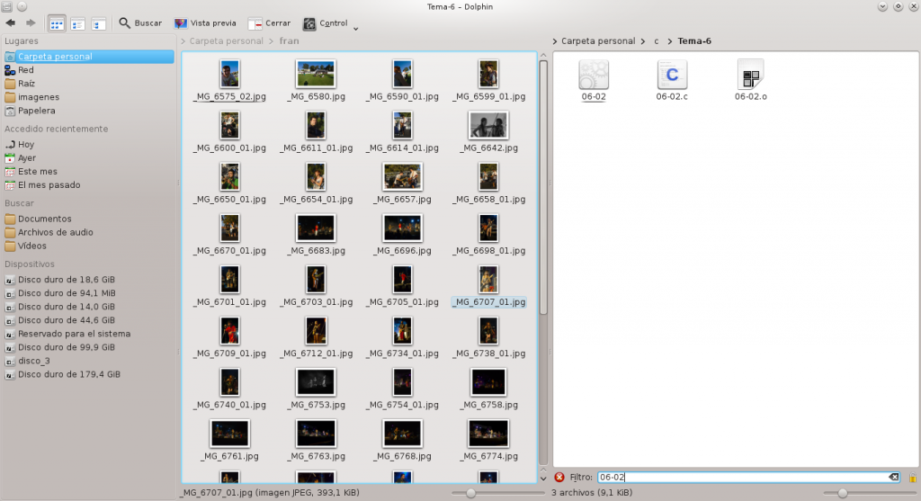This screenshot has height=501, width=921.
Task: Select _MG_6580.jpg thumbnail
Action: click(316, 74)
